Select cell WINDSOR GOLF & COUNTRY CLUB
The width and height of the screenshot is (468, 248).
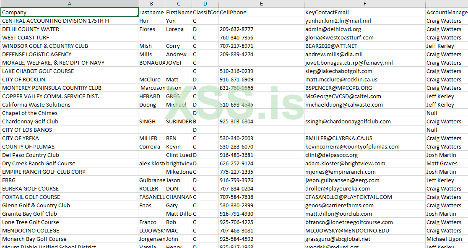tap(70, 46)
